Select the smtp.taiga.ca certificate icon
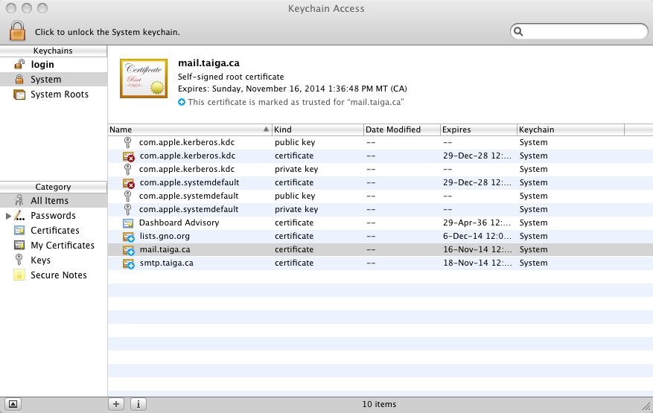The height and width of the screenshot is (413, 653). 128,263
